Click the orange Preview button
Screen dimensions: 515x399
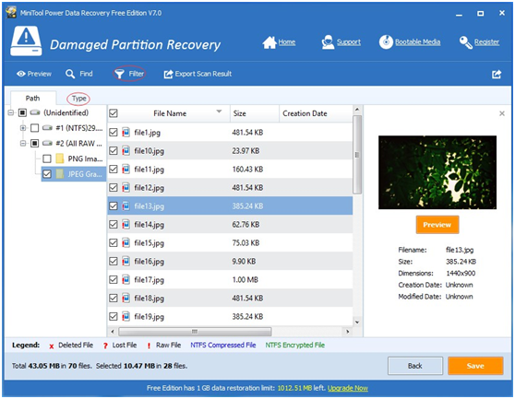tap(437, 225)
